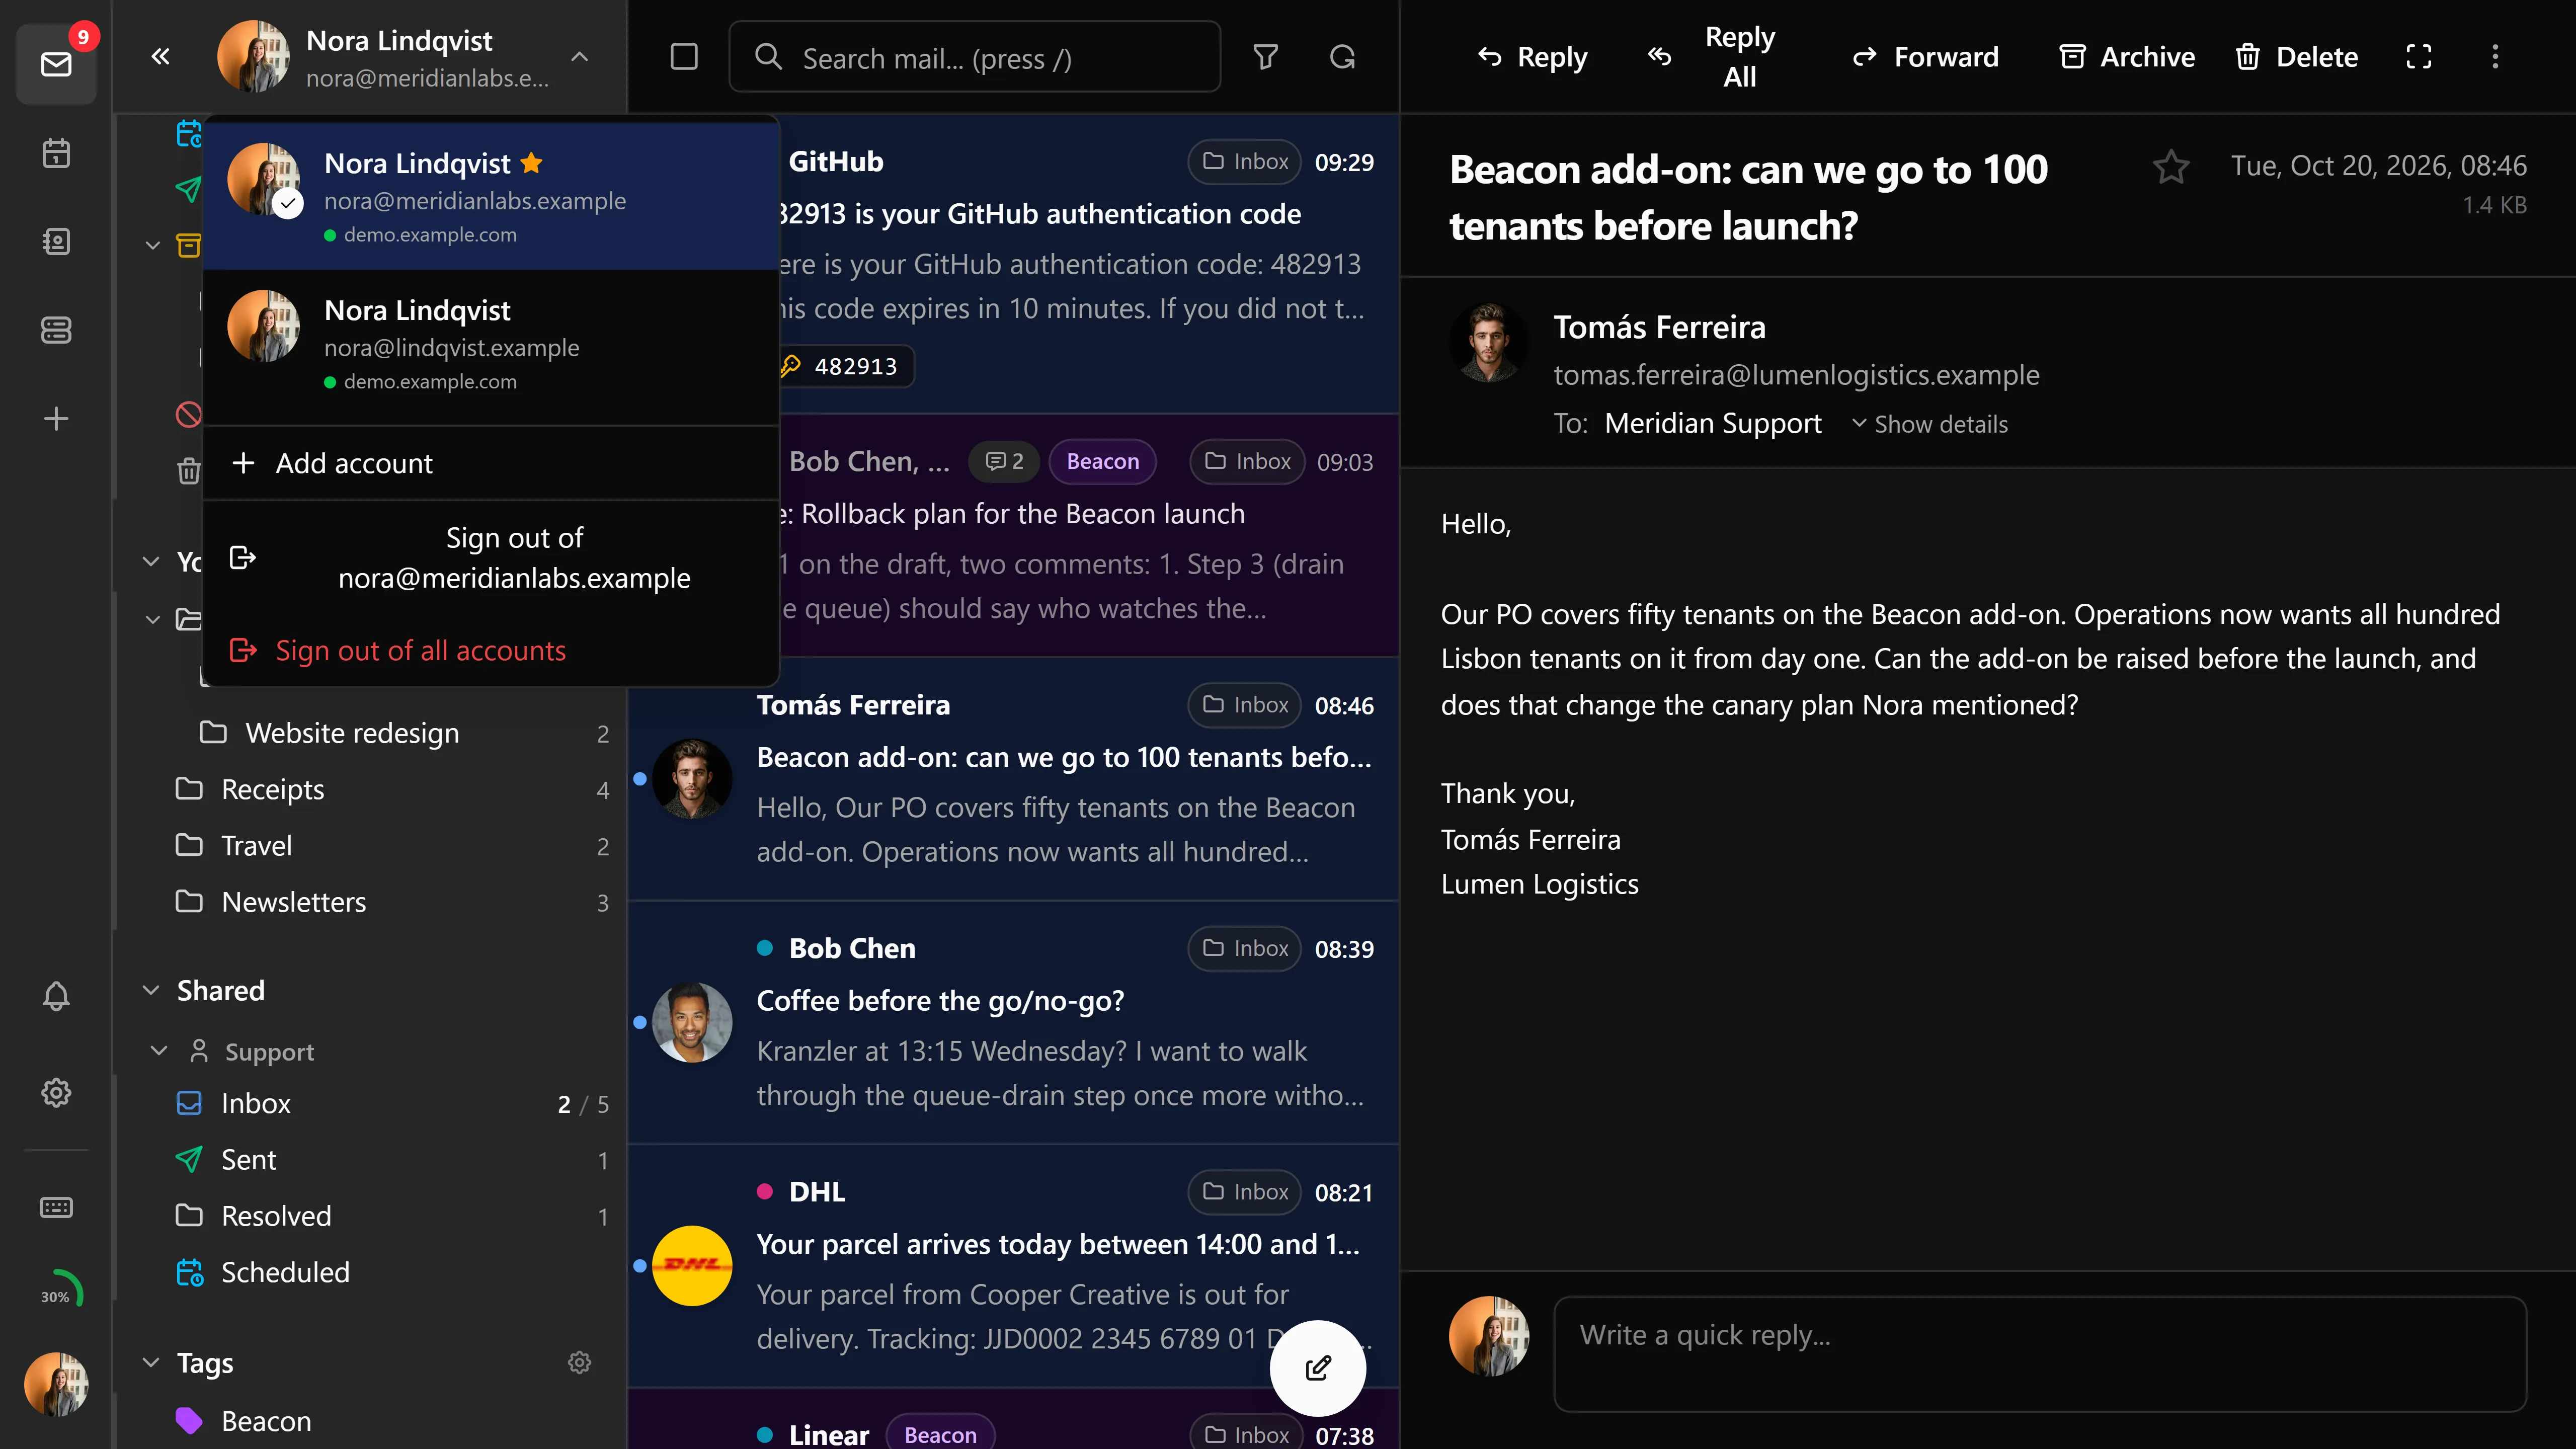Image resolution: width=2576 pixels, height=1449 pixels.
Task: Open the Tags settings gear
Action: click(579, 1362)
